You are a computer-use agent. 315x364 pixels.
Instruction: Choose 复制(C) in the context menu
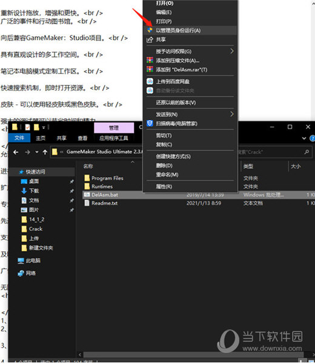coord(164,144)
